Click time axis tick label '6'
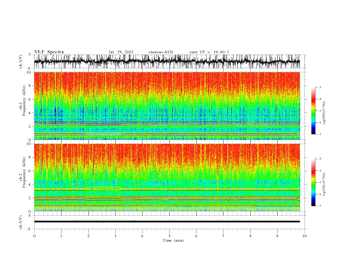The width and height of the screenshot is (343, 265). pos(196,236)
